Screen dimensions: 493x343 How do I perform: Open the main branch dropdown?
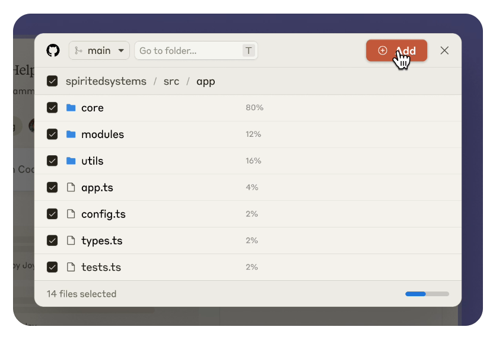pyautogui.click(x=99, y=51)
